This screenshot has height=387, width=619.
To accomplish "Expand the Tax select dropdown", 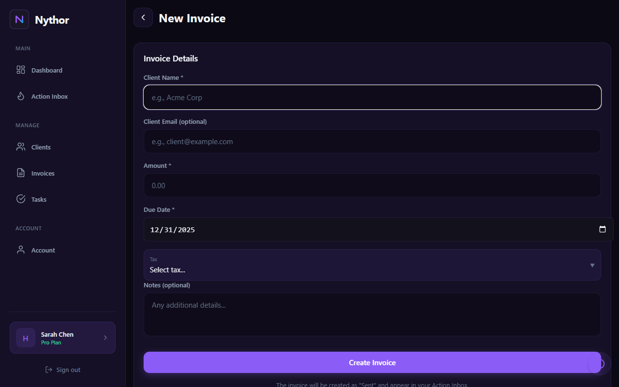I will pos(592,265).
